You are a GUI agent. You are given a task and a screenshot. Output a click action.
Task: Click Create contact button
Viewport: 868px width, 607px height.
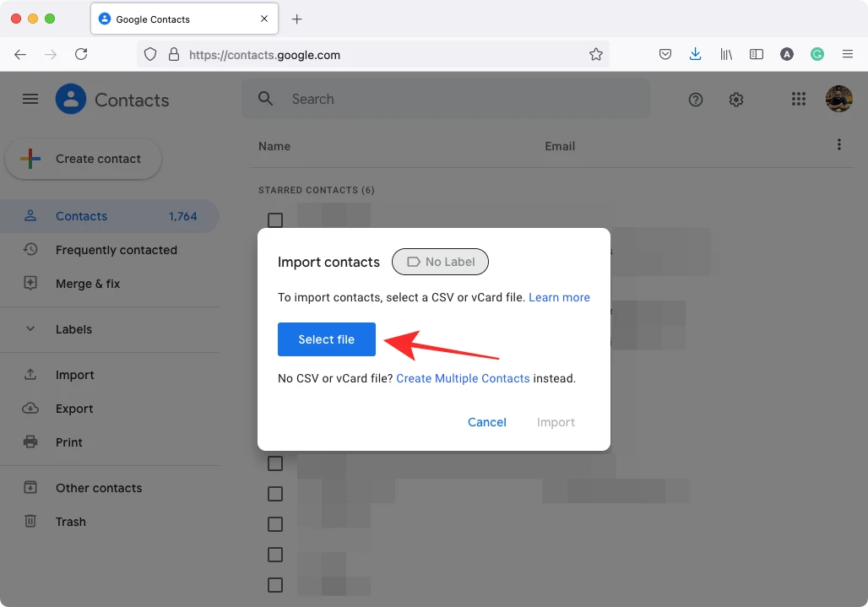click(83, 159)
